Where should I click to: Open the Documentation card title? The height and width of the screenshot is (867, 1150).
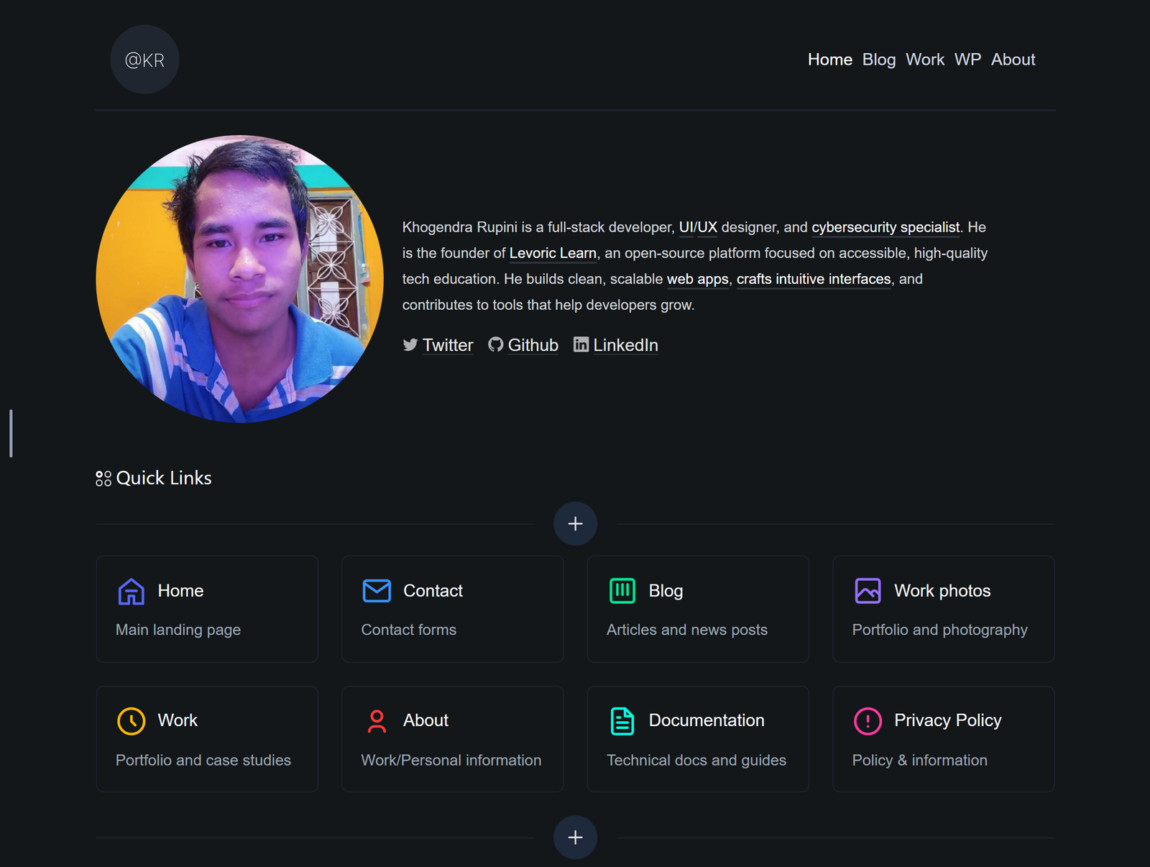coord(707,720)
